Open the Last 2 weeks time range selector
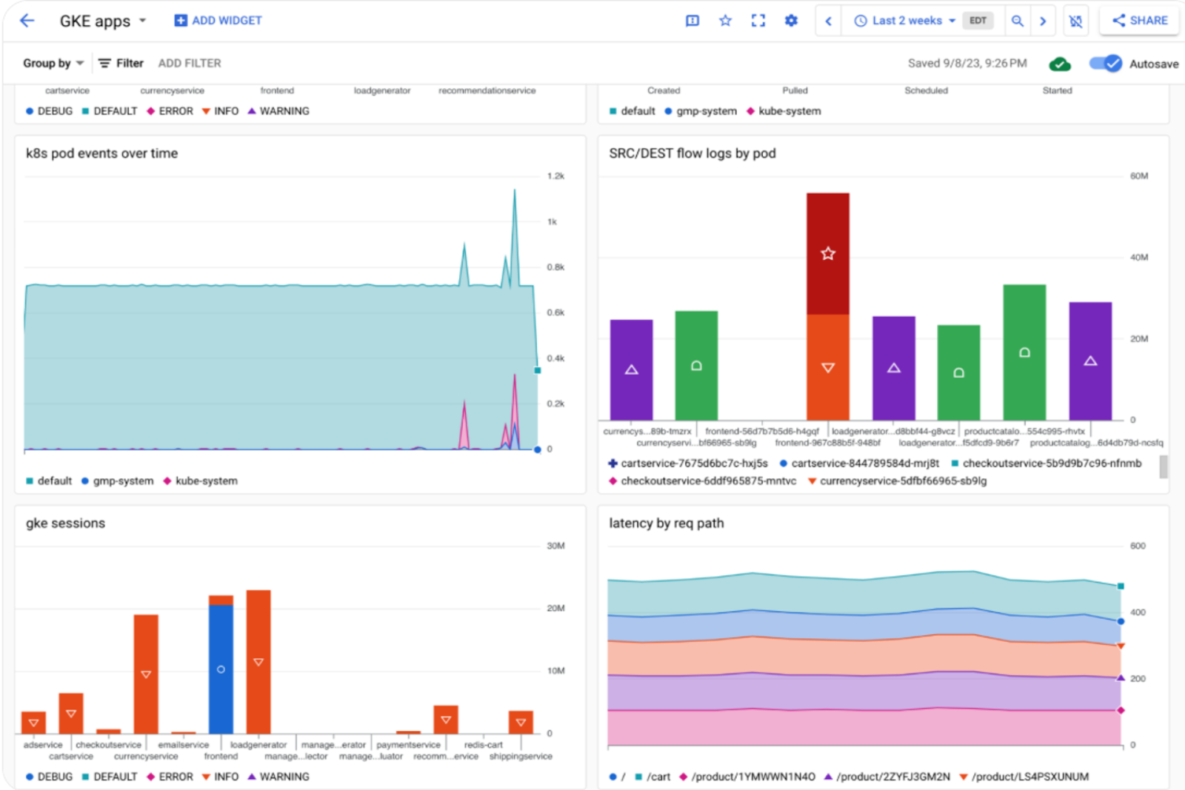The height and width of the screenshot is (790, 1185). (x=905, y=21)
